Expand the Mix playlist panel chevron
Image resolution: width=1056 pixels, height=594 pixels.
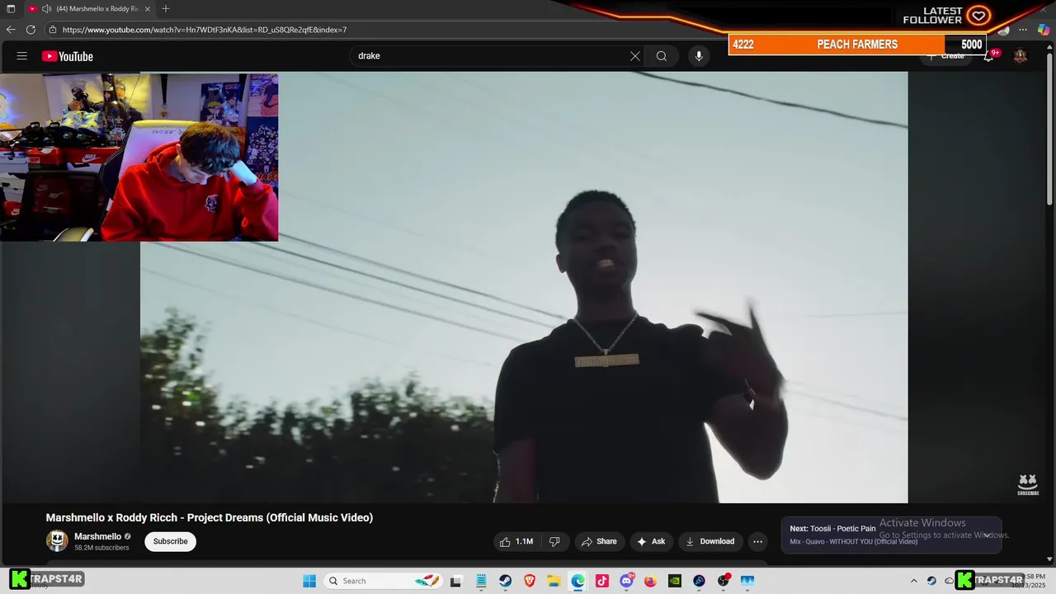tap(986, 535)
